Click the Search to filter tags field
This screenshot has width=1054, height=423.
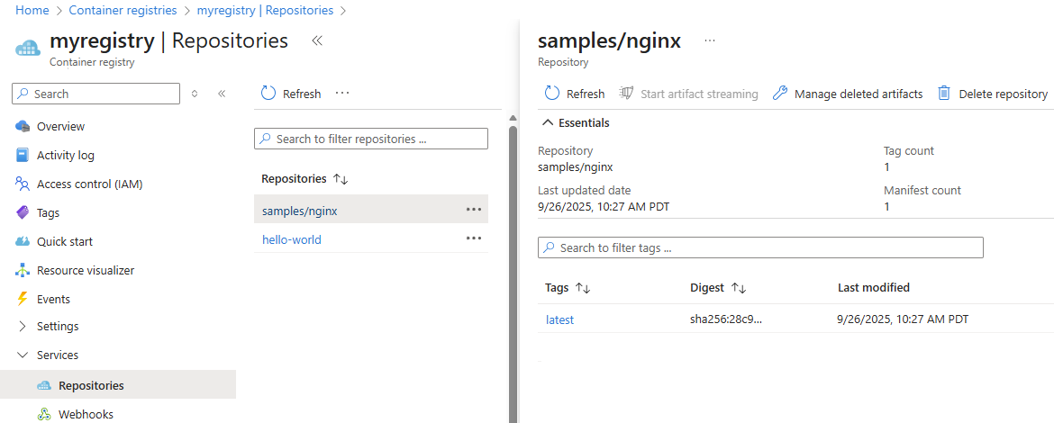tap(760, 247)
